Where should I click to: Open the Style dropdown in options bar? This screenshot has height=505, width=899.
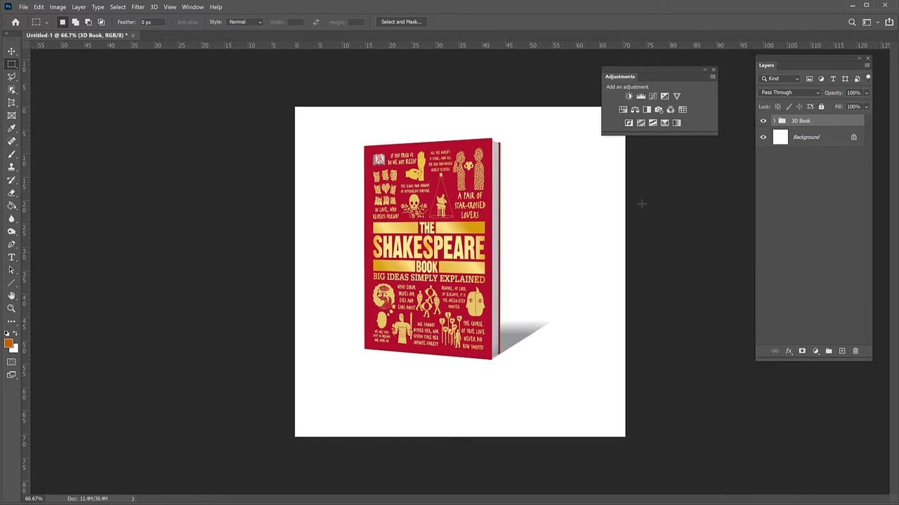click(x=244, y=22)
